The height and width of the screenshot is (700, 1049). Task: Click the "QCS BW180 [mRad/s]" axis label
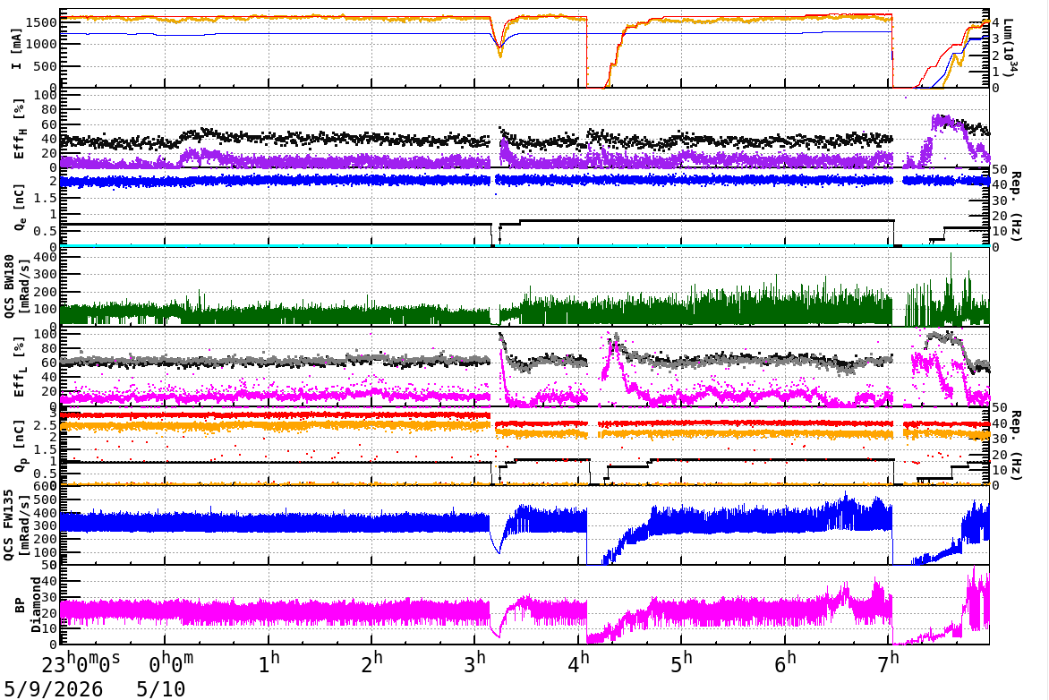point(16,286)
